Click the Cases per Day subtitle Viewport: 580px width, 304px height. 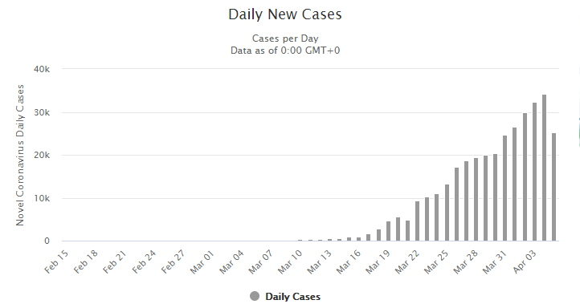[285, 39]
